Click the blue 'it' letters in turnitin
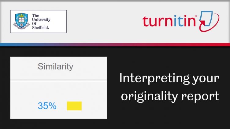 click(179, 21)
